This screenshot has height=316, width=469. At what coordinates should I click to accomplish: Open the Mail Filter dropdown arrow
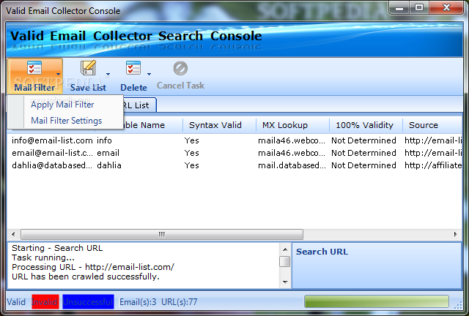(59, 74)
